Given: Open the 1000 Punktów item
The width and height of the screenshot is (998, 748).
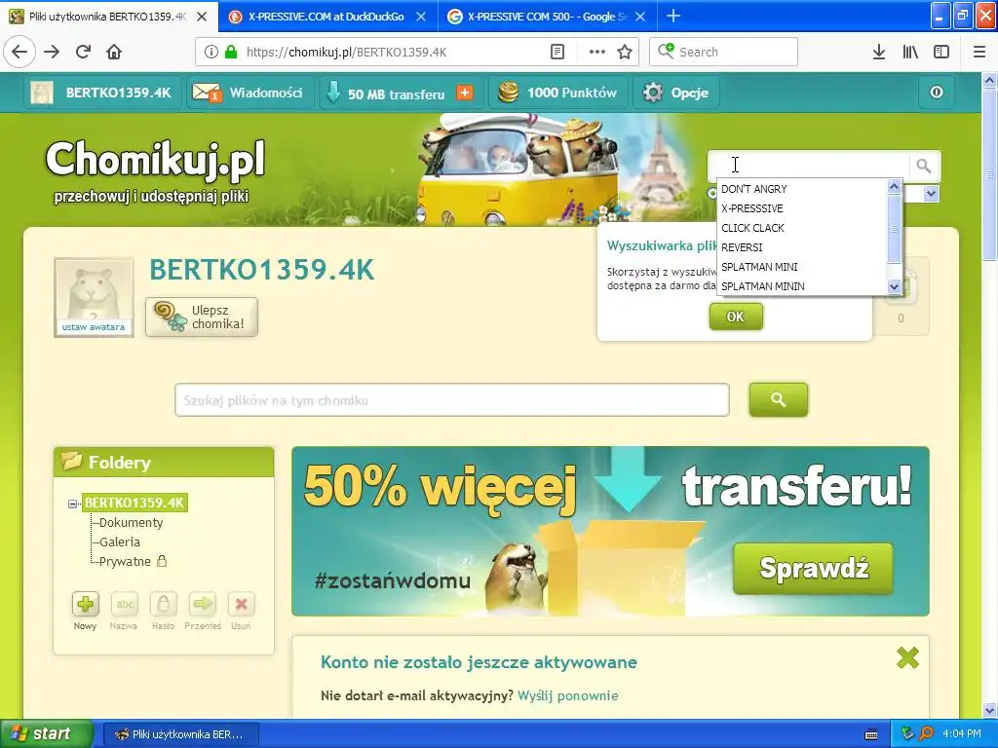Looking at the screenshot, I should (557, 93).
